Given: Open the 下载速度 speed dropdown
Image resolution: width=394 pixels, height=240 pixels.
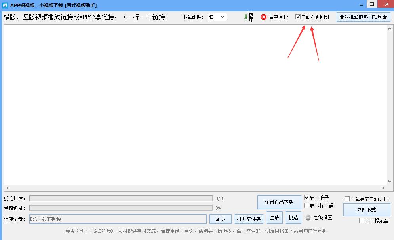Looking at the screenshot, I should 217,17.
